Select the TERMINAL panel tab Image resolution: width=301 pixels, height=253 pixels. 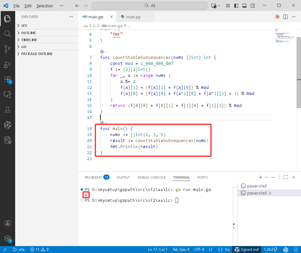pyautogui.click(x=181, y=177)
